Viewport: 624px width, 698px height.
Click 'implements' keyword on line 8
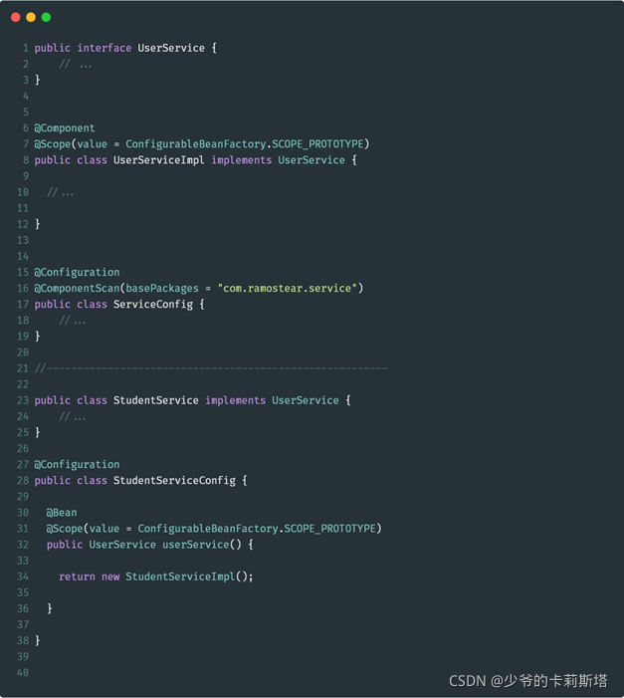(241, 160)
